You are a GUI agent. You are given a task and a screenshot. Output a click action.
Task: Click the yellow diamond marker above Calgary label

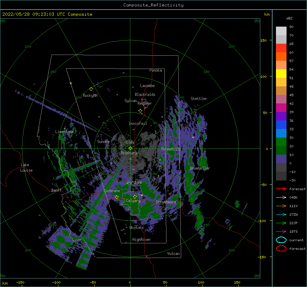click(x=135, y=197)
